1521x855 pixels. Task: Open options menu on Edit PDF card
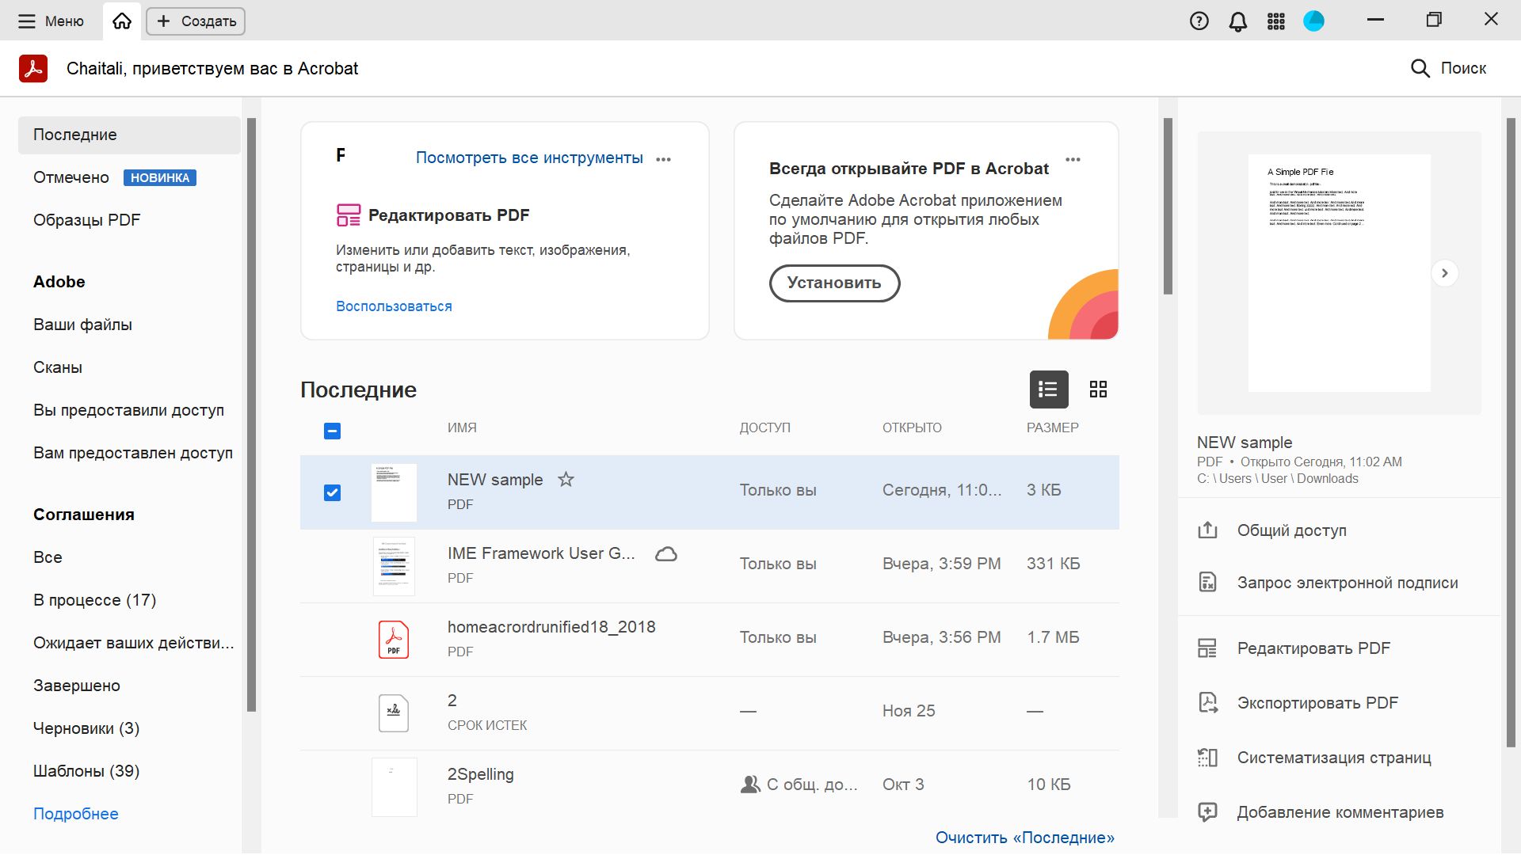[x=664, y=159]
